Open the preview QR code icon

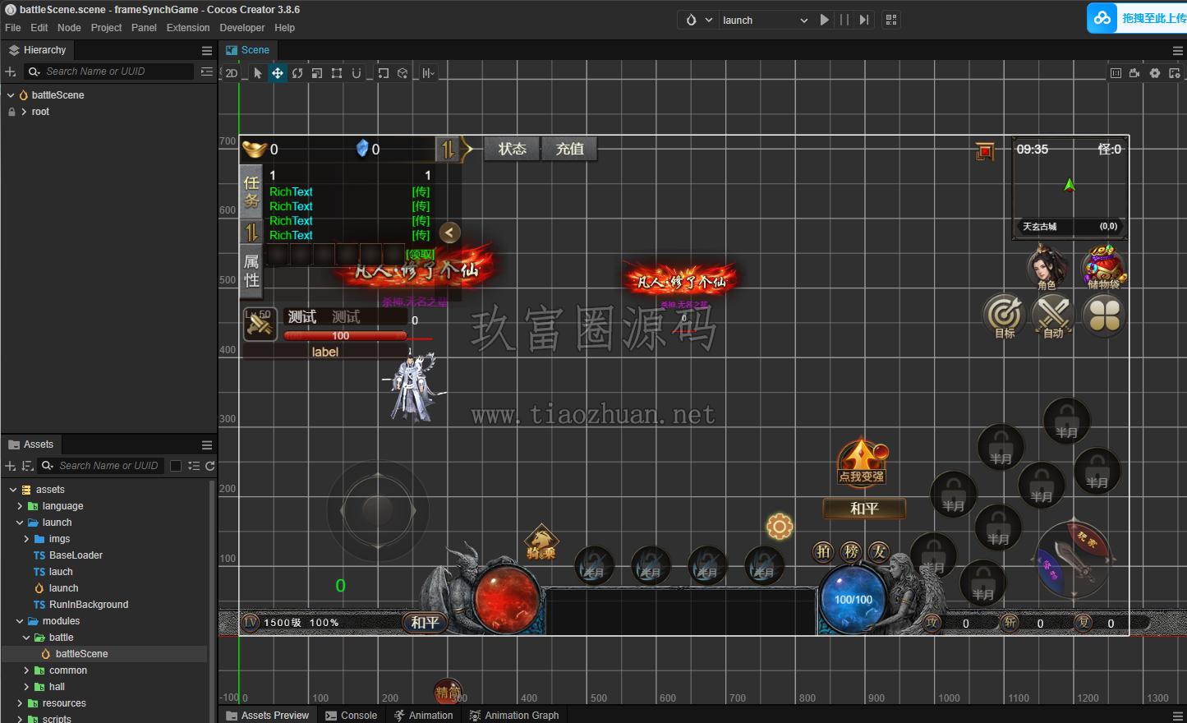891,20
